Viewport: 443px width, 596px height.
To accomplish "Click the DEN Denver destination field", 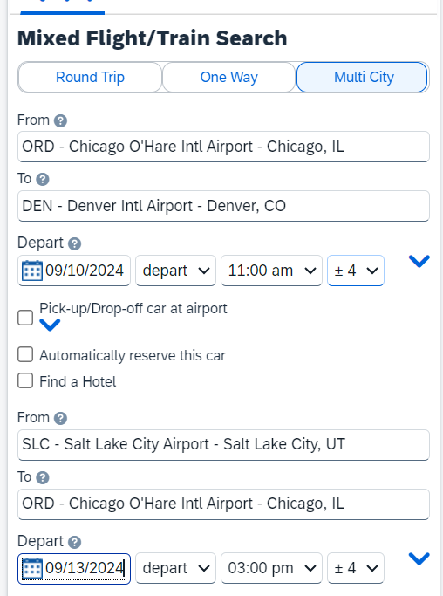I will tap(223, 206).
